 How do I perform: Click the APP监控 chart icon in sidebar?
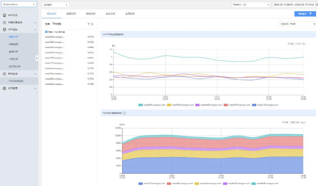[x=4, y=30]
